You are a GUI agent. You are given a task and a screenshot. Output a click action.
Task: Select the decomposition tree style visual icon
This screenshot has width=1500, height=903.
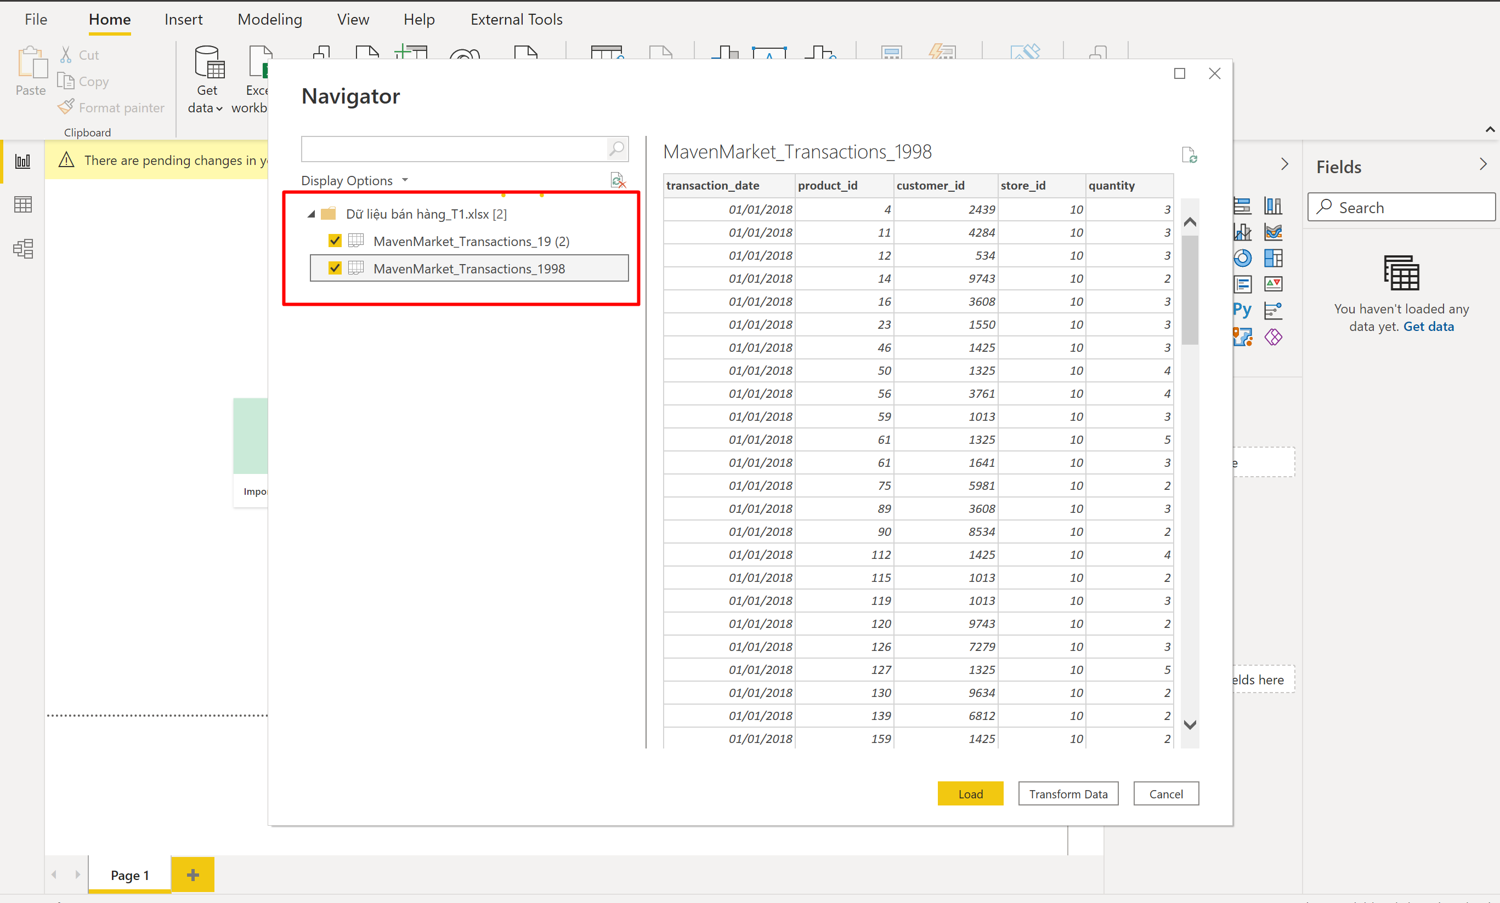[x=1272, y=310]
